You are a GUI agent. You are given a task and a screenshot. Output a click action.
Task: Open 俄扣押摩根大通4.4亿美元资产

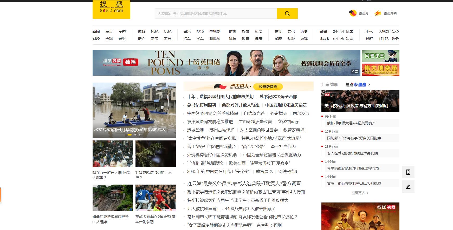(351, 123)
